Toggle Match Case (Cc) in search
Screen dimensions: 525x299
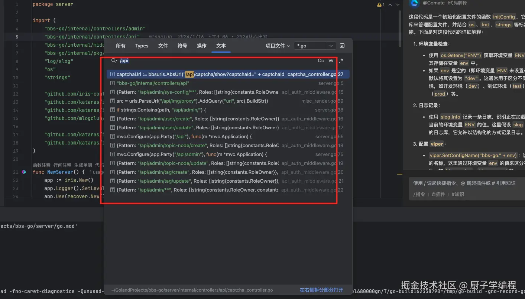coord(321,61)
